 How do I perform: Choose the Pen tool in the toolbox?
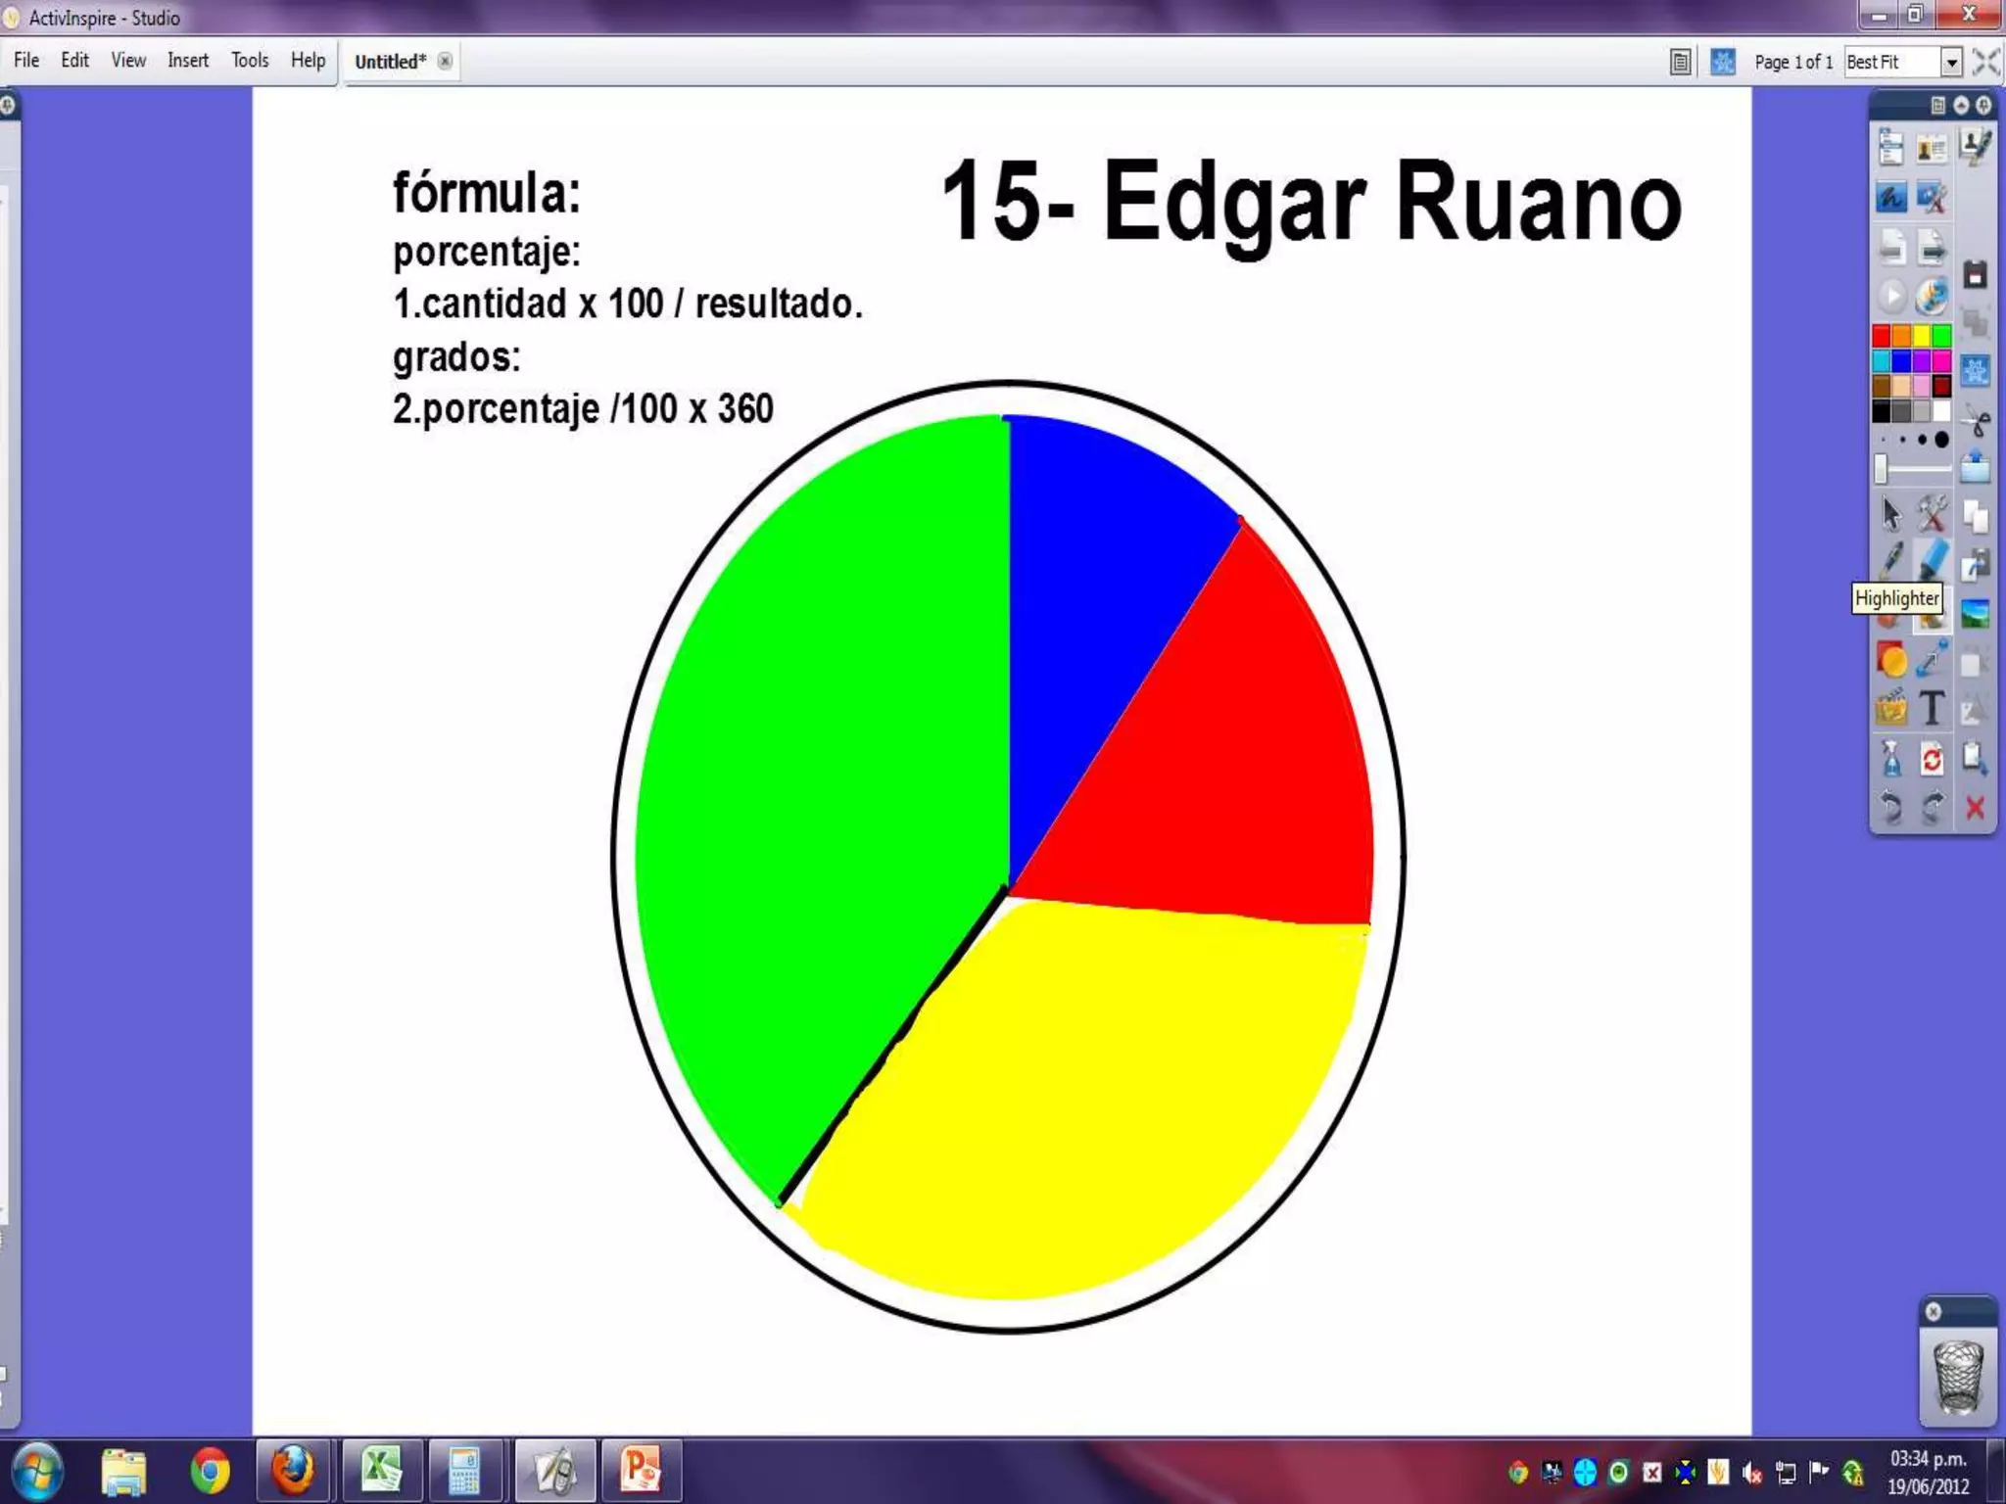[1891, 559]
